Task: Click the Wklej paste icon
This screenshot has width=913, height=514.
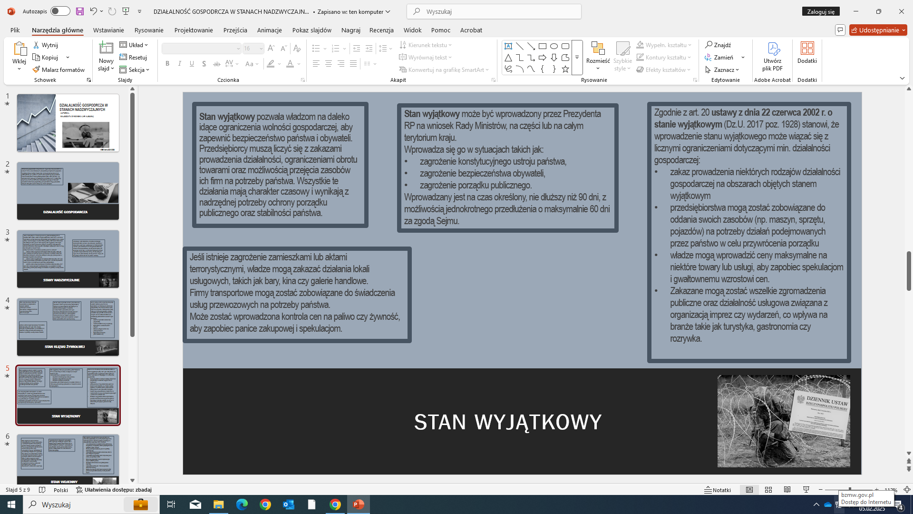Action: pyautogui.click(x=19, y=49)
